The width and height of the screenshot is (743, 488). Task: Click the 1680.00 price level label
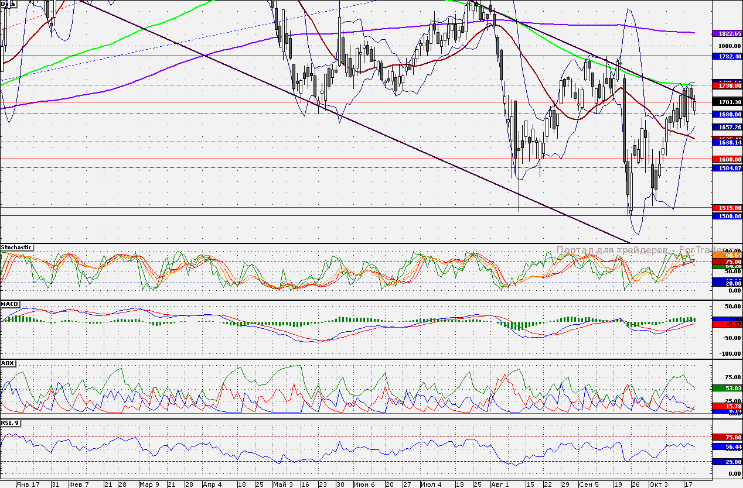727,115
